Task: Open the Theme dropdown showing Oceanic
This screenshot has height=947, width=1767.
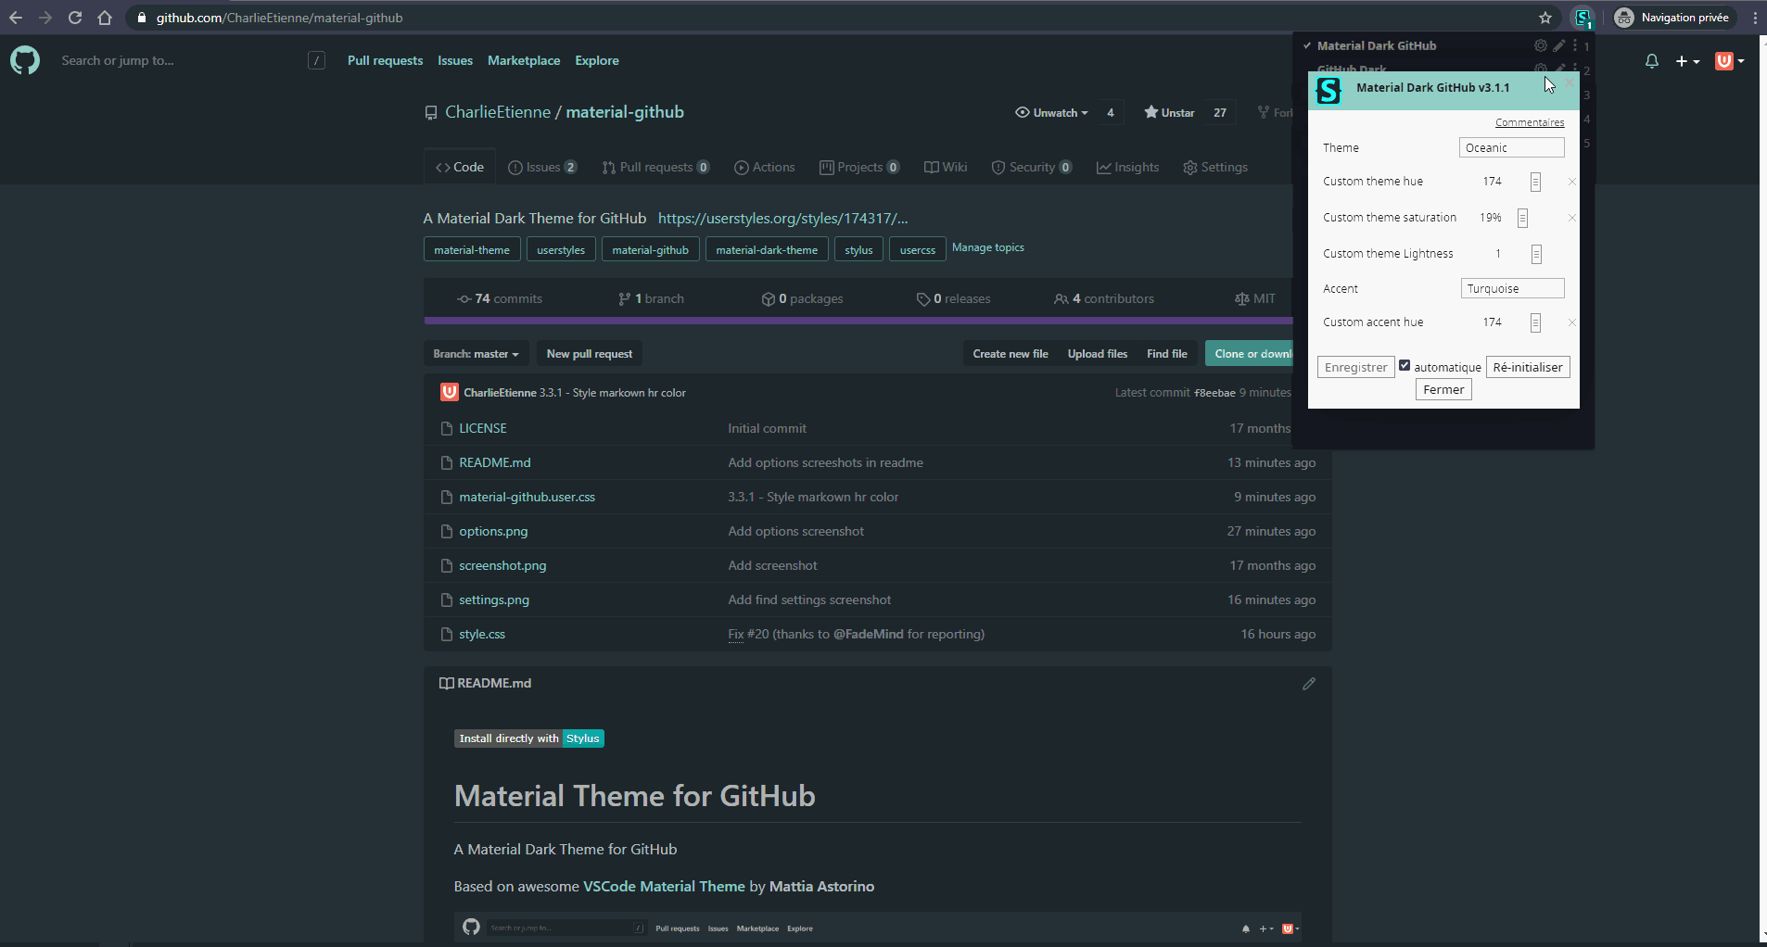Action: tap(1510, 147)
